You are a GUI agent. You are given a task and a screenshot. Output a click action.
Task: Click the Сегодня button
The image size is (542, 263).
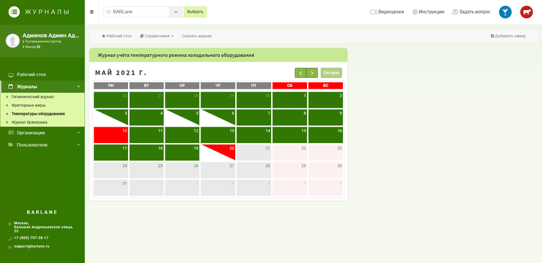coord(331,73)
